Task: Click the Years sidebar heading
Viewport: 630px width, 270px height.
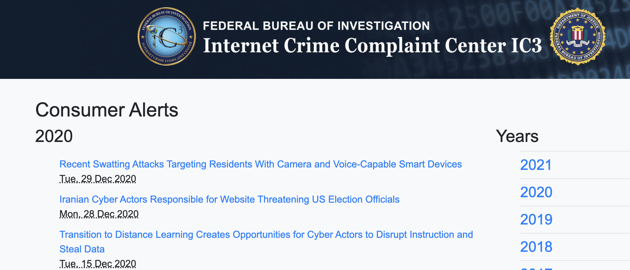Action: point(517,136)
